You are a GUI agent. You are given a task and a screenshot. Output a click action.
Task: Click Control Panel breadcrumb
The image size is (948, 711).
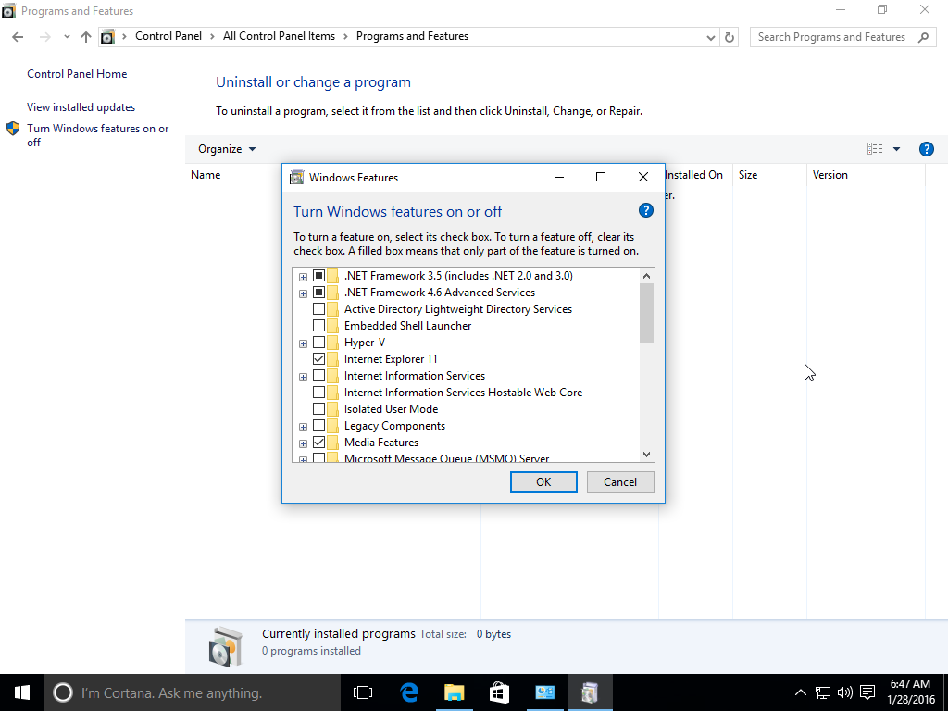(168, 36)
